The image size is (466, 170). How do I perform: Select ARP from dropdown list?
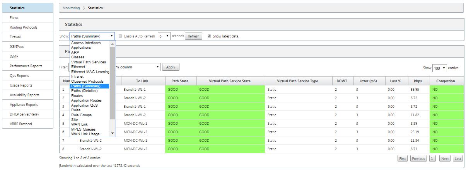coord(90,52)
